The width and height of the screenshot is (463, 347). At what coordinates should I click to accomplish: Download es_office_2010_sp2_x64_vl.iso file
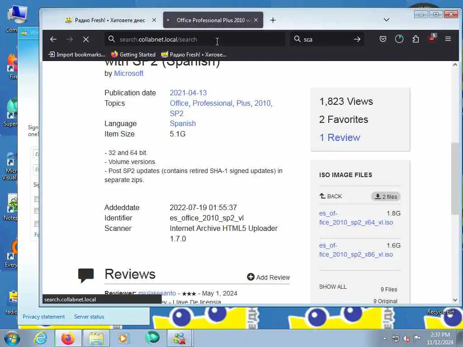[356, 218]
